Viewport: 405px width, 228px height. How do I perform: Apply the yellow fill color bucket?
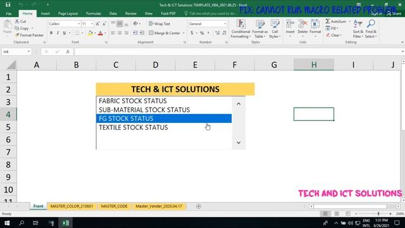(90, 33)
